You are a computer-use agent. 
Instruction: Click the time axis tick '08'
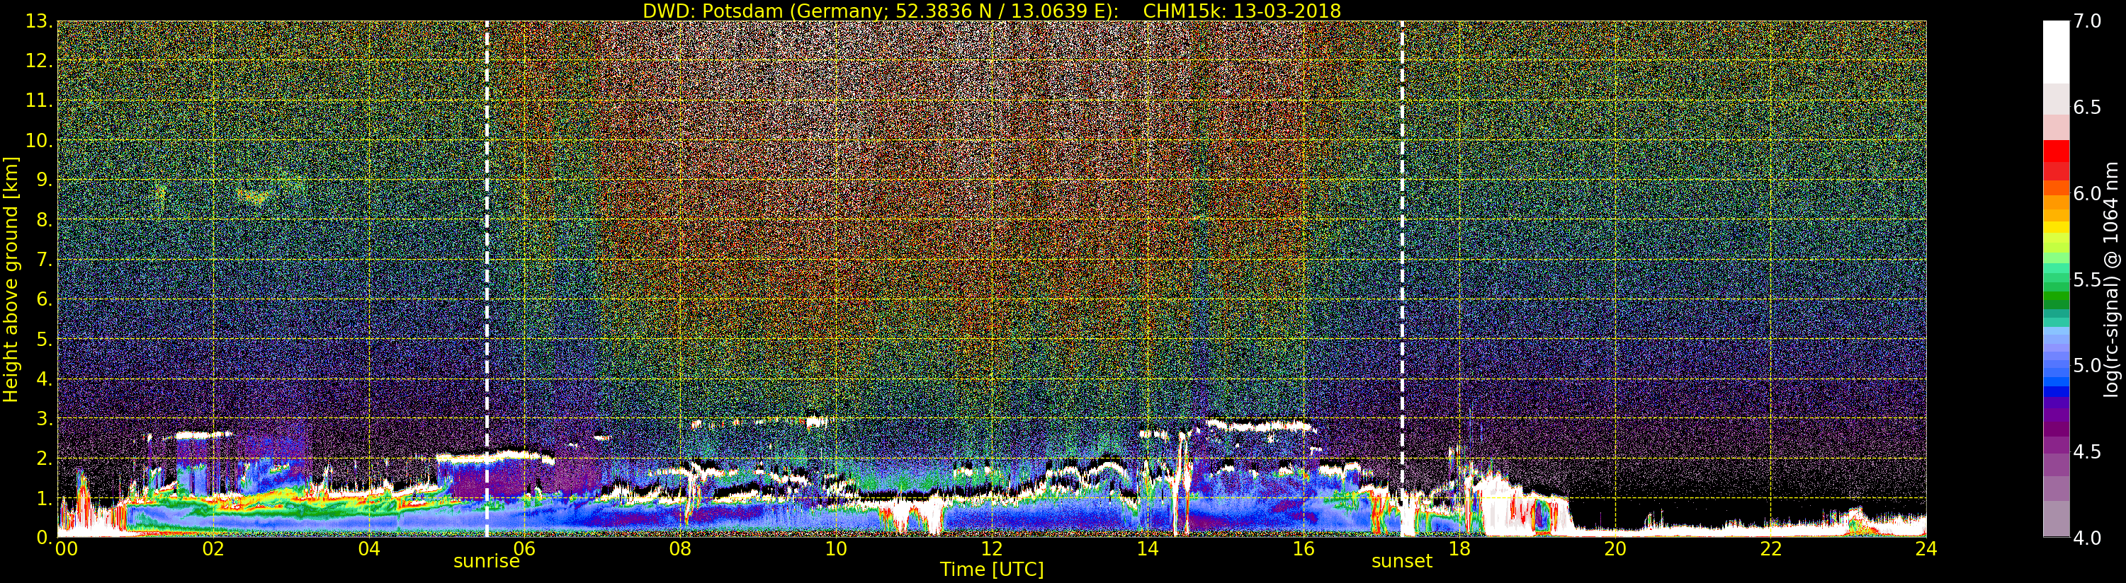coord(680,549)
